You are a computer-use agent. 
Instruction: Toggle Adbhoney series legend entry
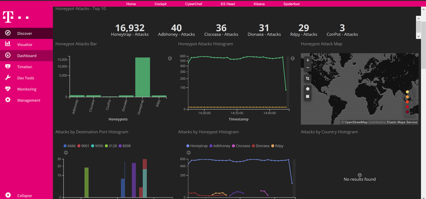220,146
